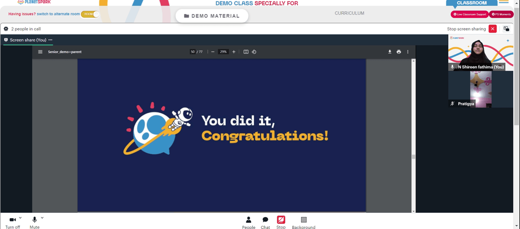Stop screen share from bottom toolbar
The width and height of the screenshot is (520, 229).
click(281, 222)
